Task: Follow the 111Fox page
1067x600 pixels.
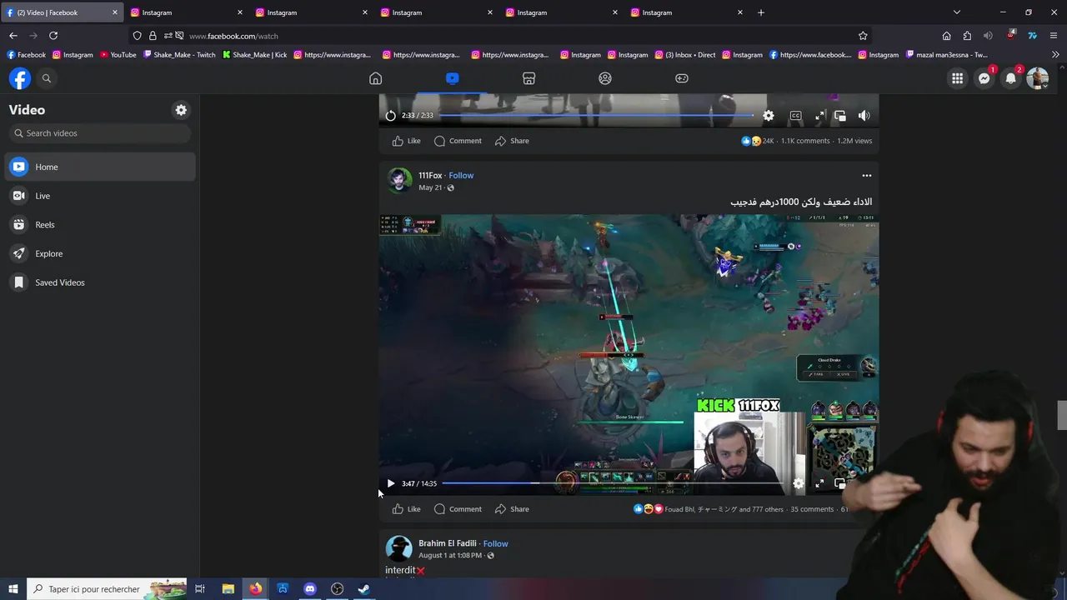Action: (461, 175)
